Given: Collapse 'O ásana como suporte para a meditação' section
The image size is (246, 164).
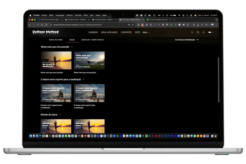Looking at the screenshot, I should click(84, 79).
